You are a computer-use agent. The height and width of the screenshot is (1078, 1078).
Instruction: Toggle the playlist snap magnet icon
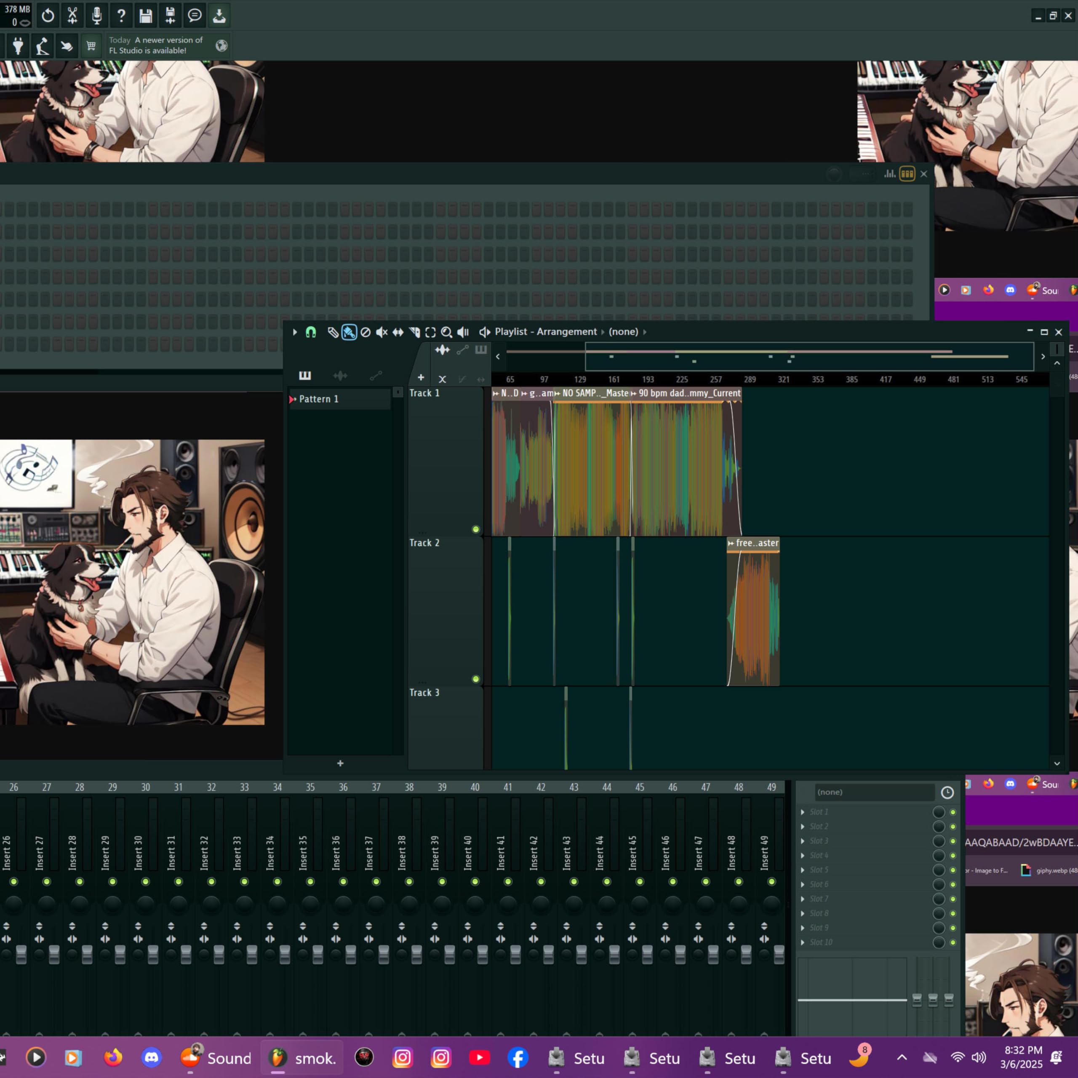pos(311,332)
